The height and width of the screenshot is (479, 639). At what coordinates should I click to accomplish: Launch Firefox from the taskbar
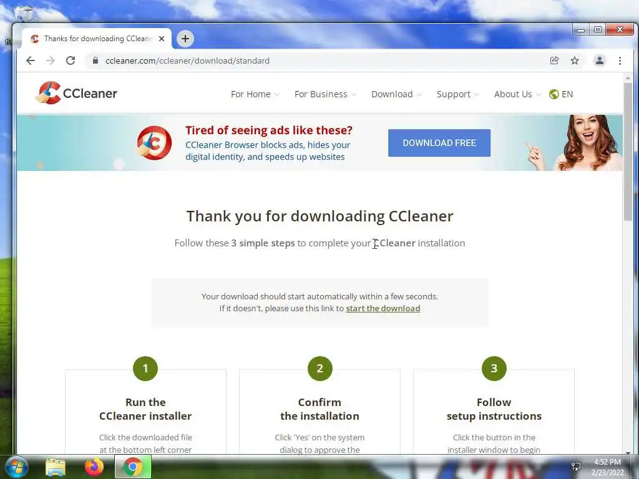tap(94, 467)
